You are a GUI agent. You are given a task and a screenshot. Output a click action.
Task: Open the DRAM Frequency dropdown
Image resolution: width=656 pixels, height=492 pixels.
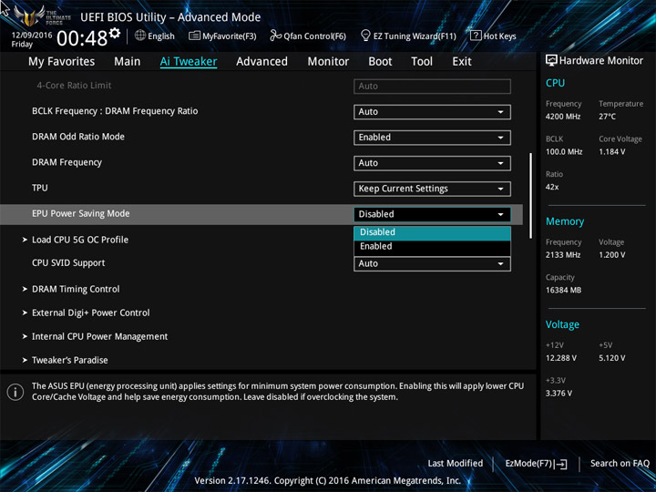[x=432, y=163]
